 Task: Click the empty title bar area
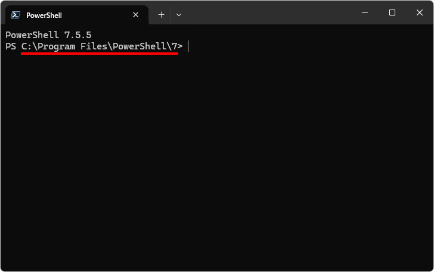(268, 12)
